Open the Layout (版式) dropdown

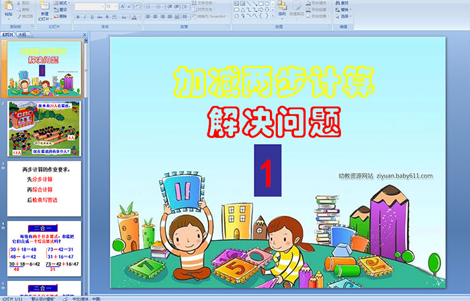coord(62,3)
